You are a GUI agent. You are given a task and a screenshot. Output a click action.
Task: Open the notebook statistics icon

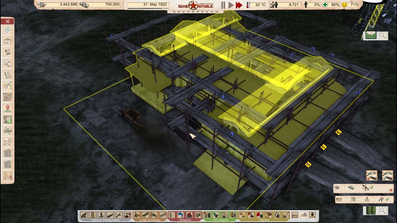coord(8,75)
